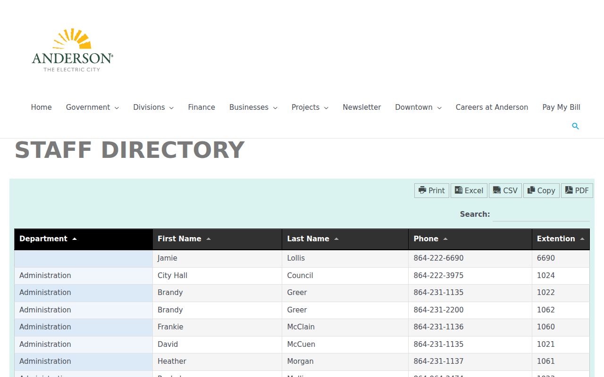Image resolution: width=604 pixels, height=377 pixels.
Task: Click the Phone column header text
Action: tap(426, 239)
